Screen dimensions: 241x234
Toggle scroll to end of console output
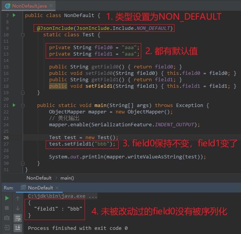[x=18, y=228]
